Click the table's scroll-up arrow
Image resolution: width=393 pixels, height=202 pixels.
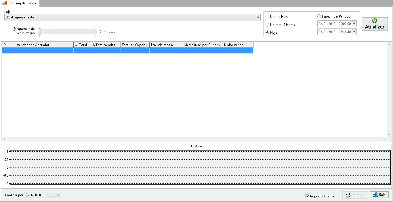[x=389, y=45]
